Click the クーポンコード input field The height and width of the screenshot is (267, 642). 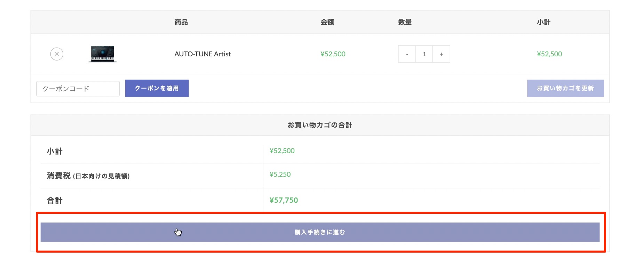[78, 89]
